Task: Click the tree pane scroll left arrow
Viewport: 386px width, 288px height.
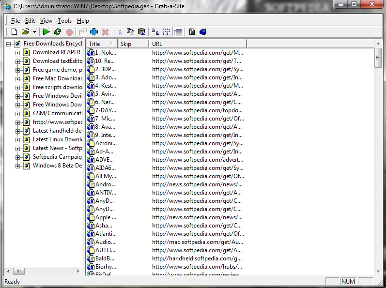Action: pos(8,271)
